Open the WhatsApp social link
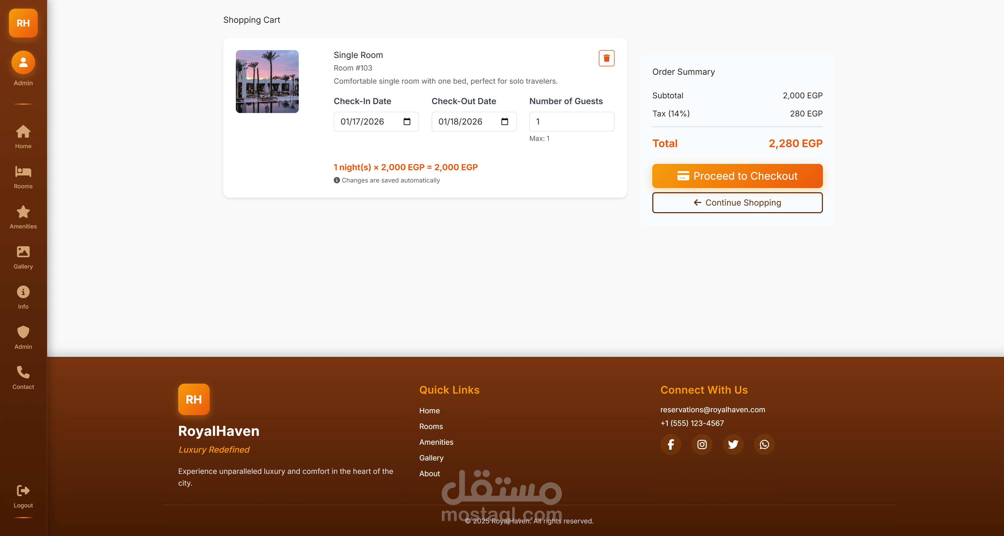The height and width of the screenshot is (536, 1004). [764, 444]
